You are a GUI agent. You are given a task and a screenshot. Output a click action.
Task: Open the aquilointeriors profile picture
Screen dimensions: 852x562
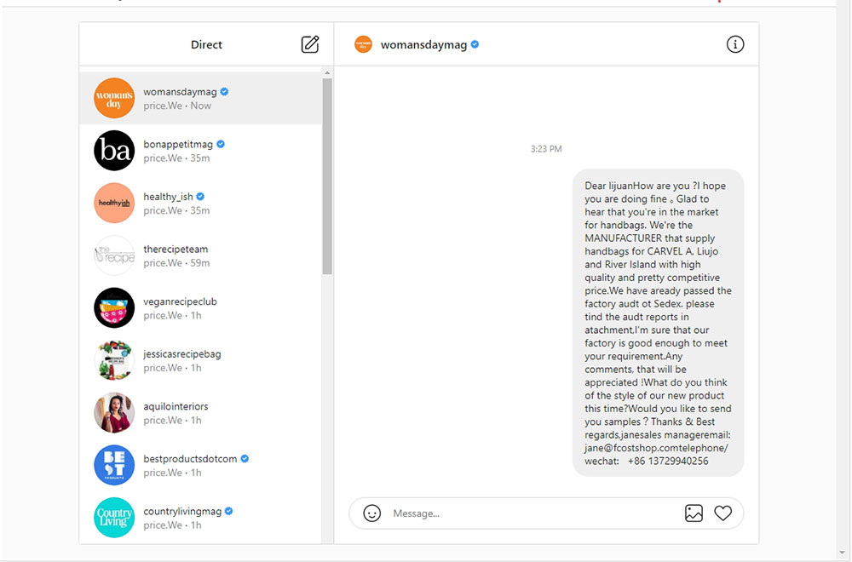pos(114,413)
